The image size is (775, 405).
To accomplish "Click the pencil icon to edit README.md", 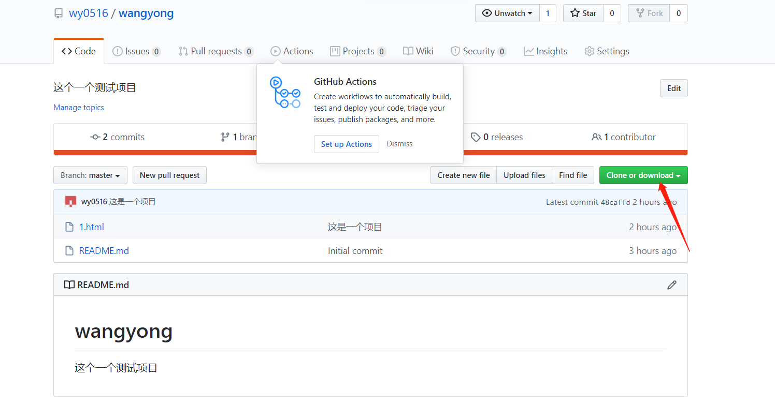I will click(672, 285).
